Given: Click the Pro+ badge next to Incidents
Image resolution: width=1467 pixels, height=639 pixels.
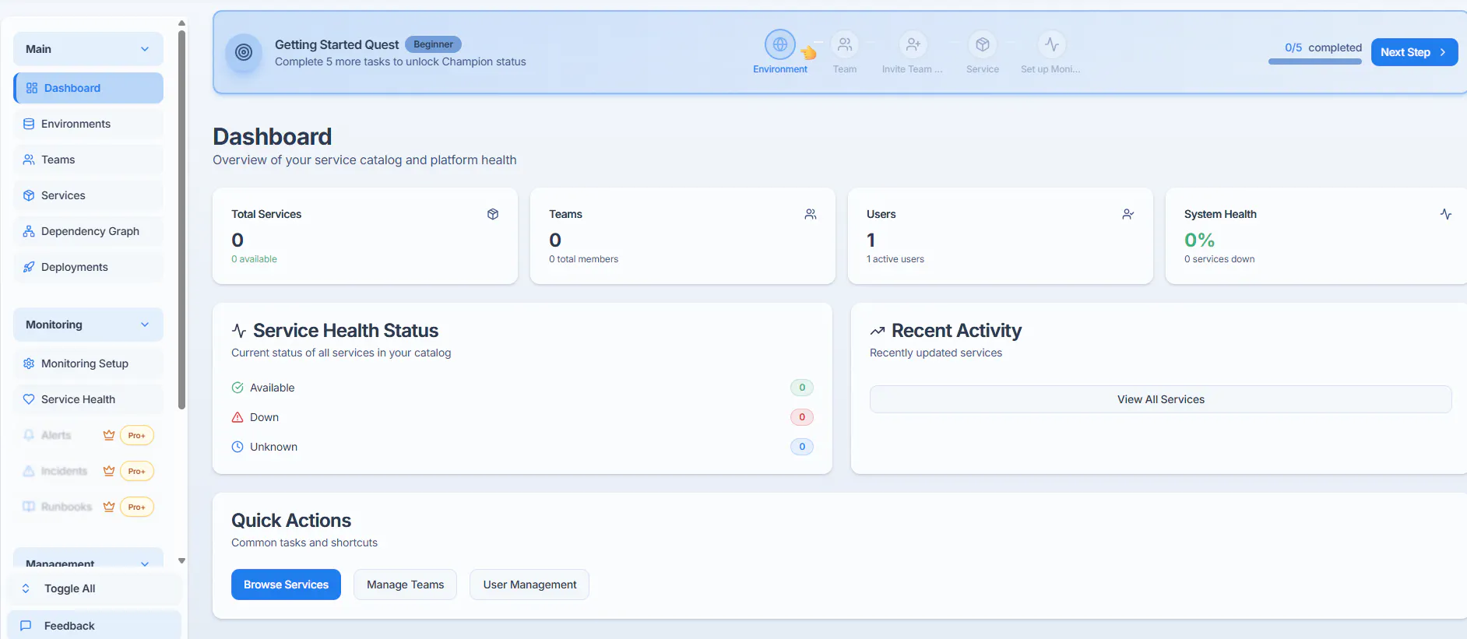Looking at the screenshot, I should tap(137, 471).
